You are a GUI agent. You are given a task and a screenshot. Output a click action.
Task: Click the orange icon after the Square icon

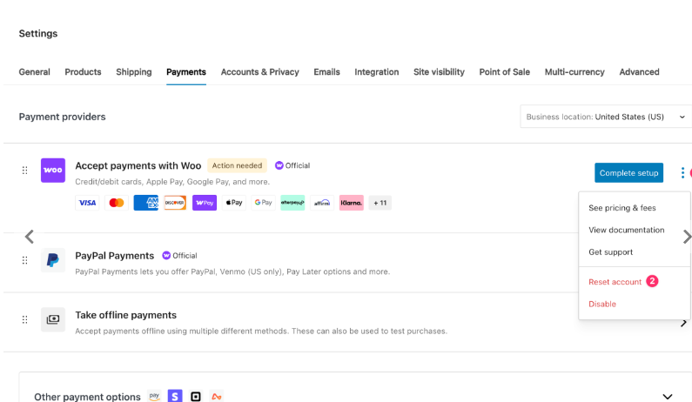tap(216, 396)
